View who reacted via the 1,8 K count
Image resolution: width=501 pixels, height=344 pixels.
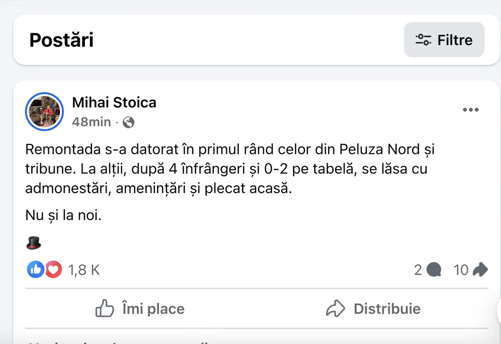84,269
